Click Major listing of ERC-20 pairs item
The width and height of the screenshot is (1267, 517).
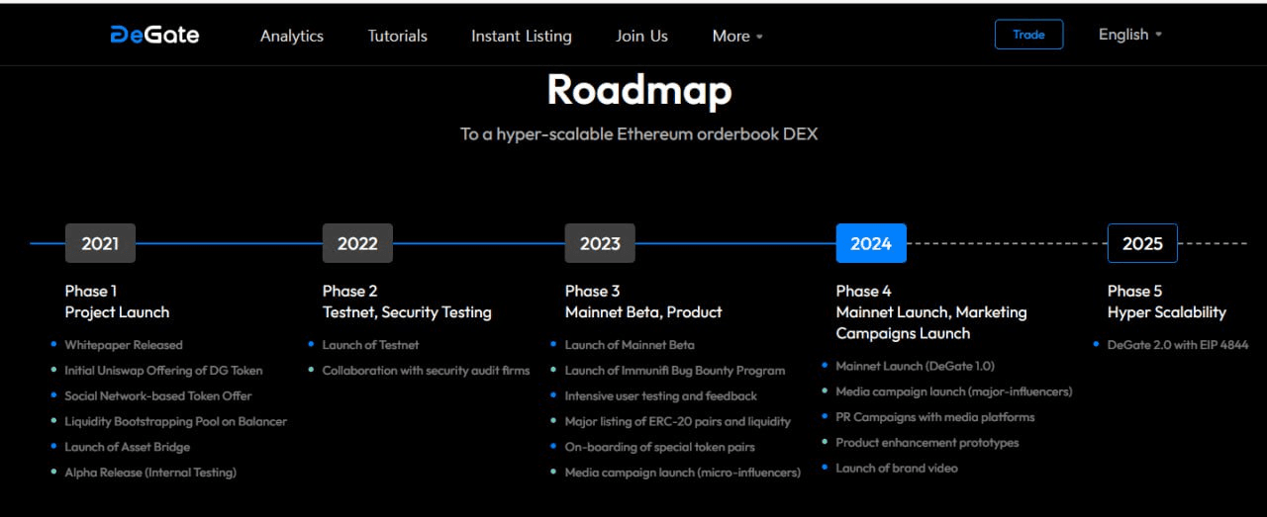click(678, 421)
